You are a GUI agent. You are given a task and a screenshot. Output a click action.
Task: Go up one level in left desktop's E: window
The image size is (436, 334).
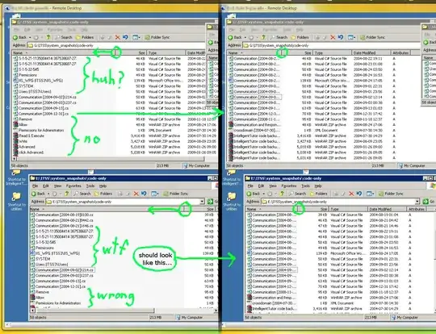point(67,194)
